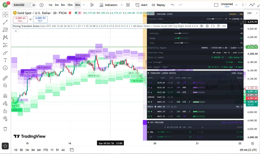Screen dimensions: 260x154
Task: Hide the Strong Transient Zones indicator
Action: point(201,26)
